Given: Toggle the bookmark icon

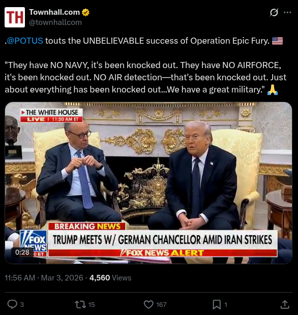Looking at the screenshot, I should click(217, 304).
